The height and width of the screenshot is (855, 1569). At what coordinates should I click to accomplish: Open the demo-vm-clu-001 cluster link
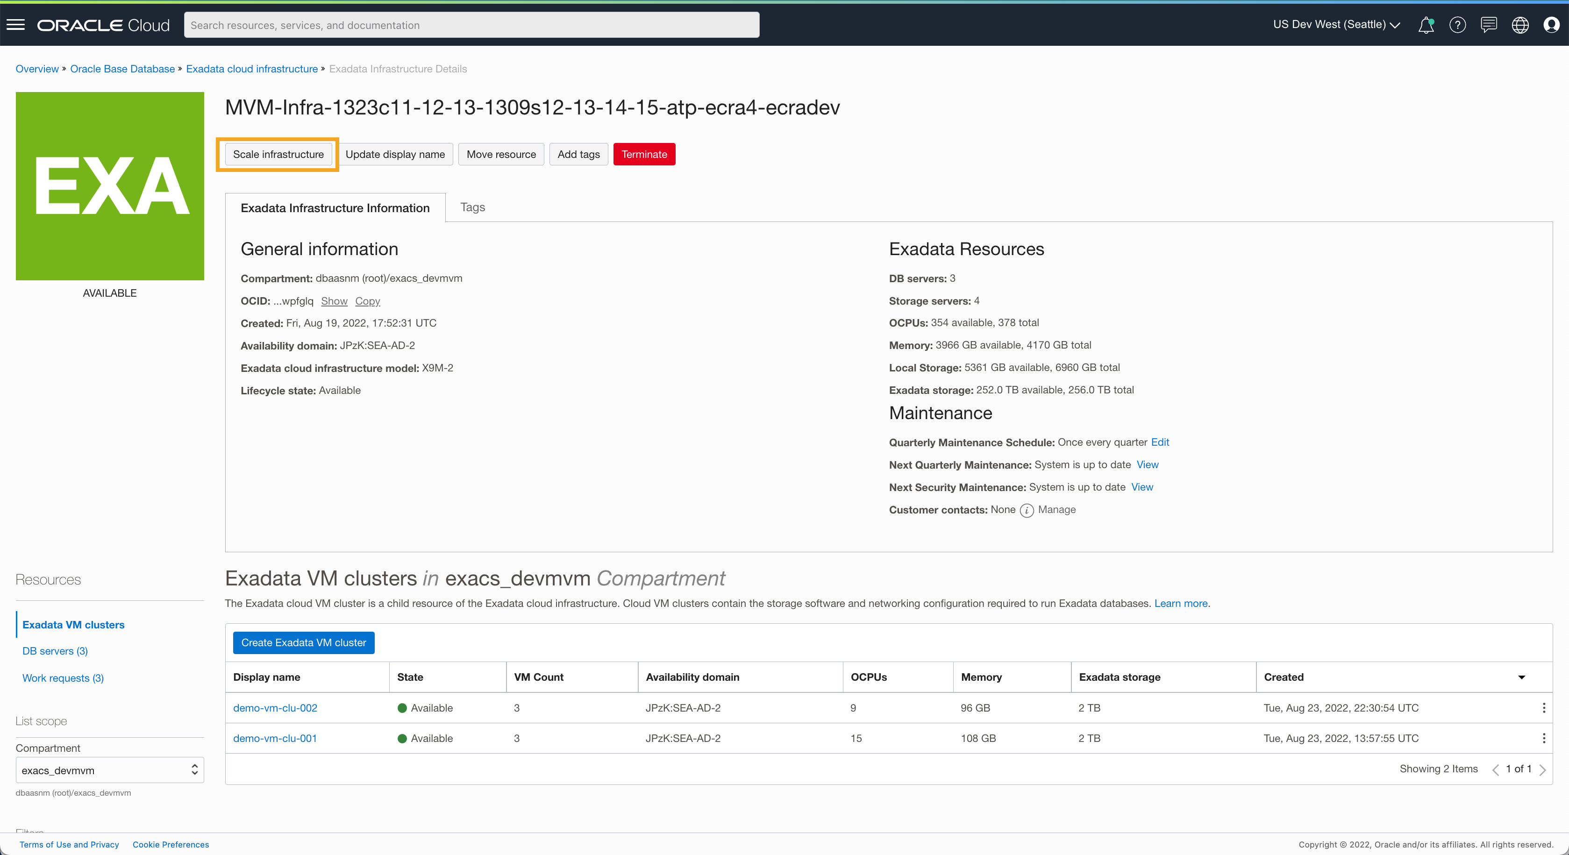tap(275, 738)
